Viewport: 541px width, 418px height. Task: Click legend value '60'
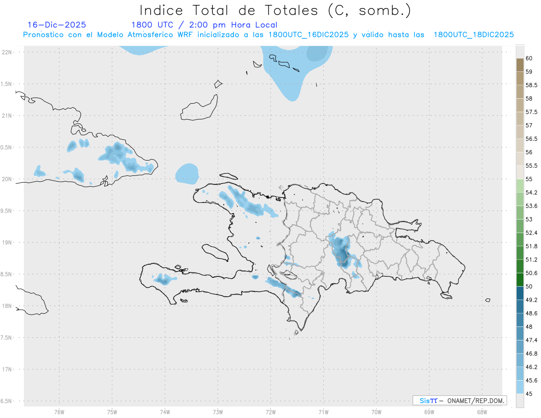pos(529,59)
